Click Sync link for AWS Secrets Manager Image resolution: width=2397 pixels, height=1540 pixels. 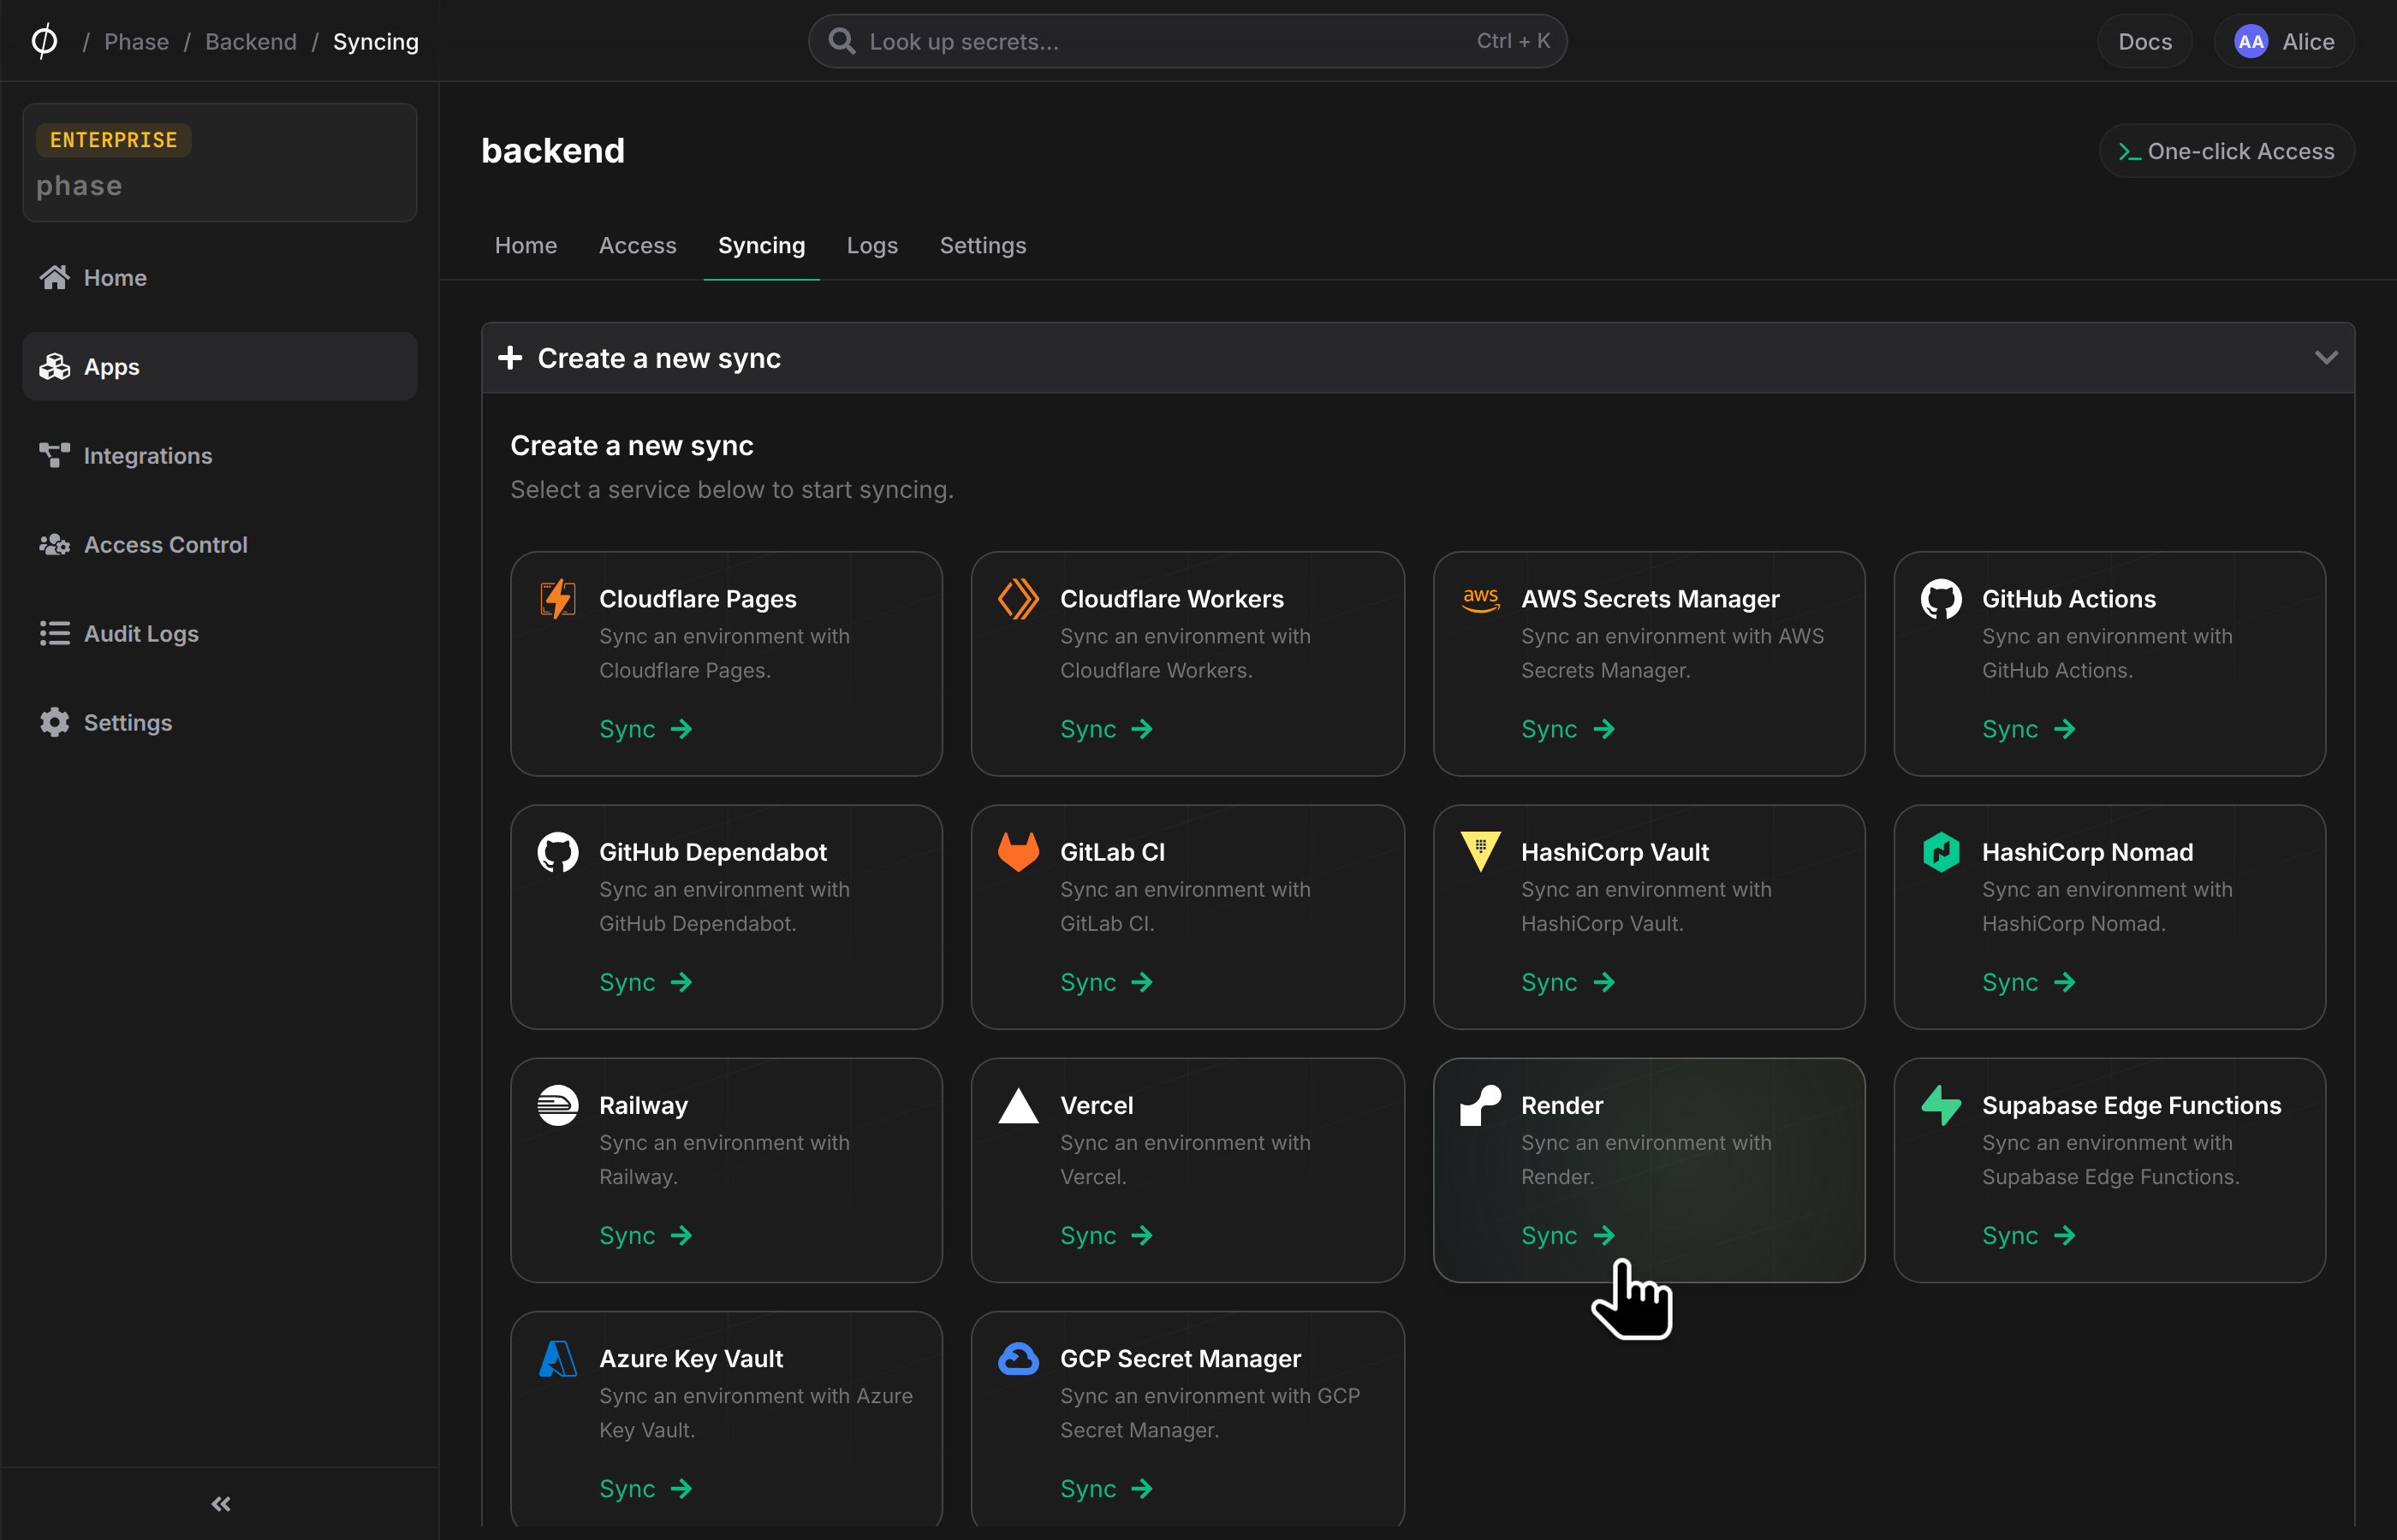1567,729
